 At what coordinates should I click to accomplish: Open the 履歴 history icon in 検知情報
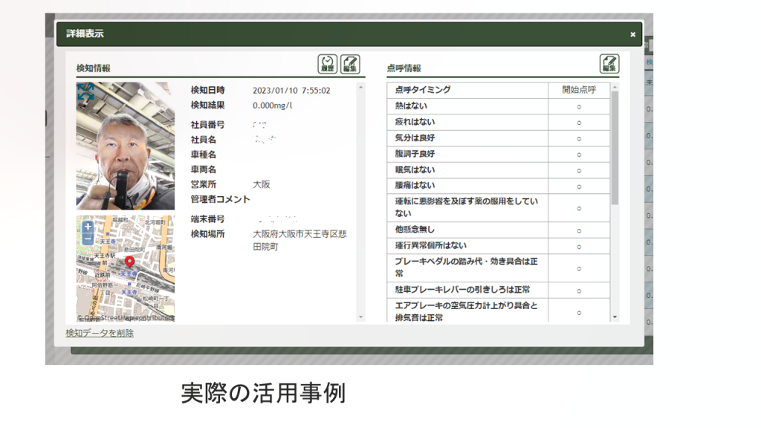pyautogui.click(x=328, y=64)
